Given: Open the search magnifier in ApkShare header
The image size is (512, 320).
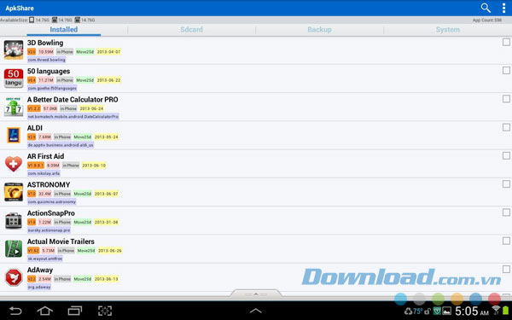Looking at the screenshot, I should tap(486, 8).
